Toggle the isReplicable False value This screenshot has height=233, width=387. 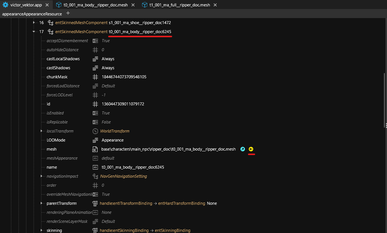[x=106, y=122]
